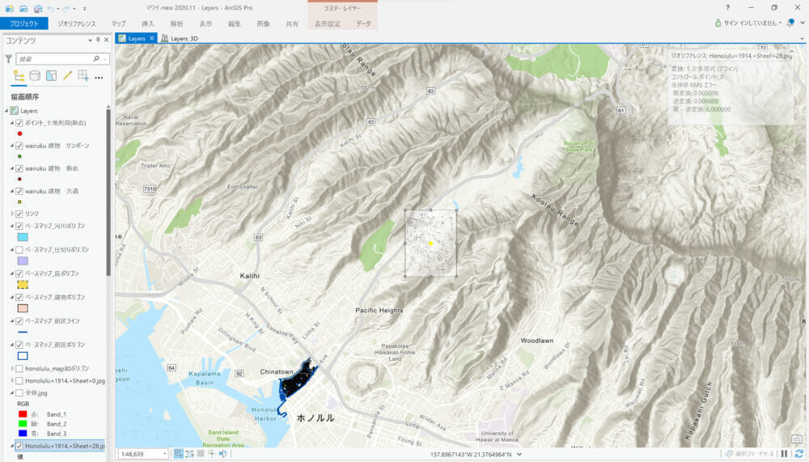Open the Contents pane options dropdown arrow

(90, 40)
